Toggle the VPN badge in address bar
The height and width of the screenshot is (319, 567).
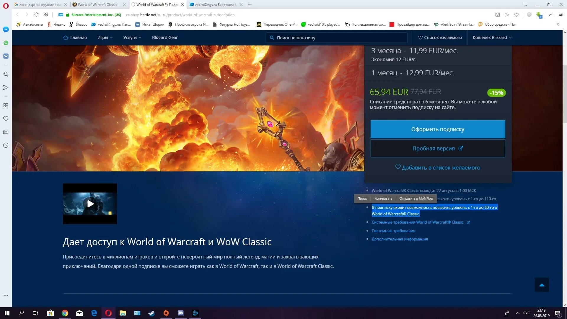click(x=61, y=15)
